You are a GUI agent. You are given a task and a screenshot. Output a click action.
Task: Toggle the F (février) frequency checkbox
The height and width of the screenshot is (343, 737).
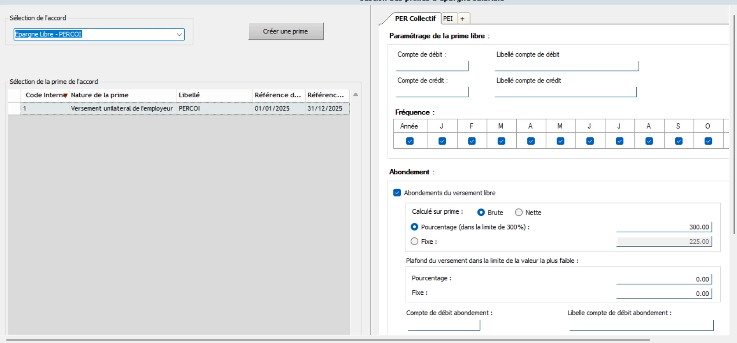(472, 141)
